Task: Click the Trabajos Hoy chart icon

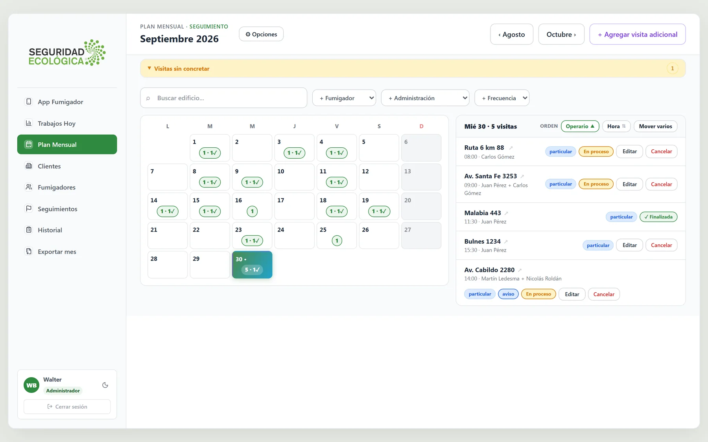Action: [x=29, y=123]
